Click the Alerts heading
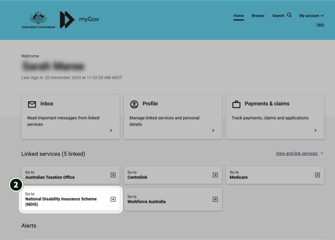This screenshot has width=335, height=240. point(29,226)
